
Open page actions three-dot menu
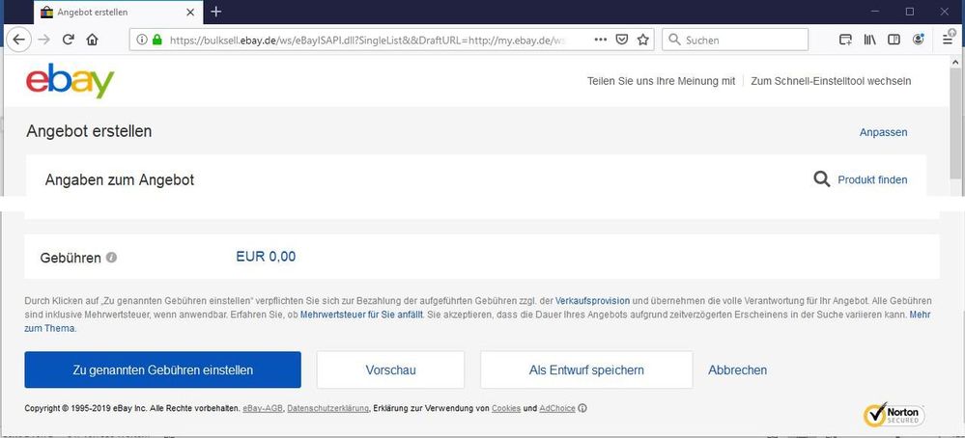(x=601, y=40)
